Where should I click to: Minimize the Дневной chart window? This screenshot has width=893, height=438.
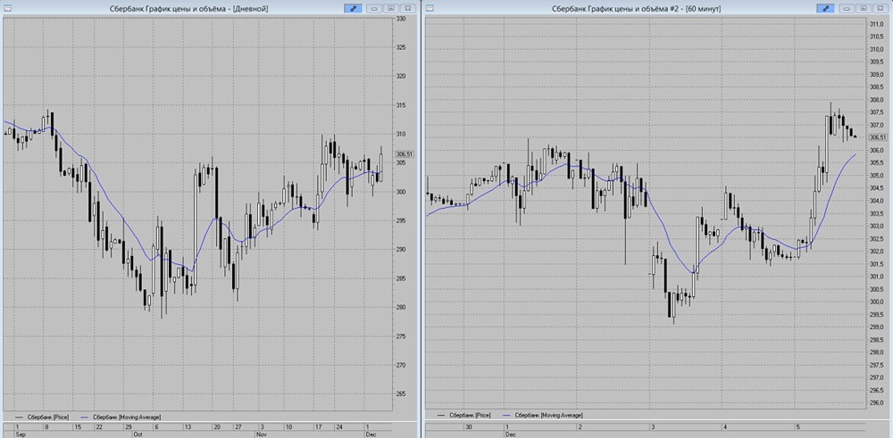(375, 9)
